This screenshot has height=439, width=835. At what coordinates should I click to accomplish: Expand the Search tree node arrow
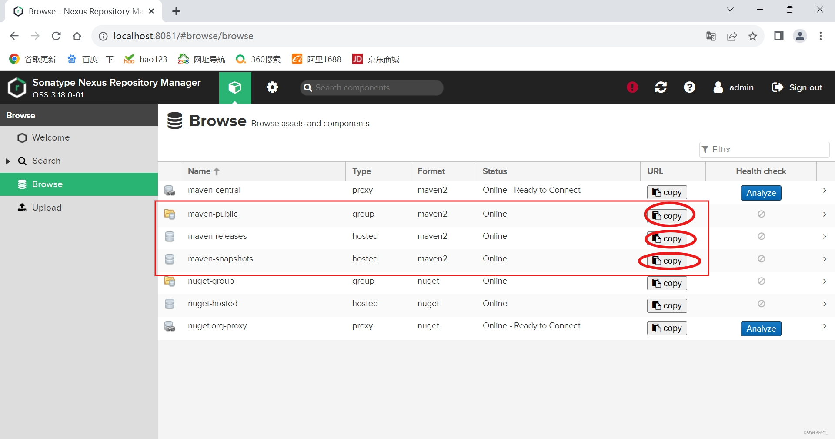click(8, 161)
